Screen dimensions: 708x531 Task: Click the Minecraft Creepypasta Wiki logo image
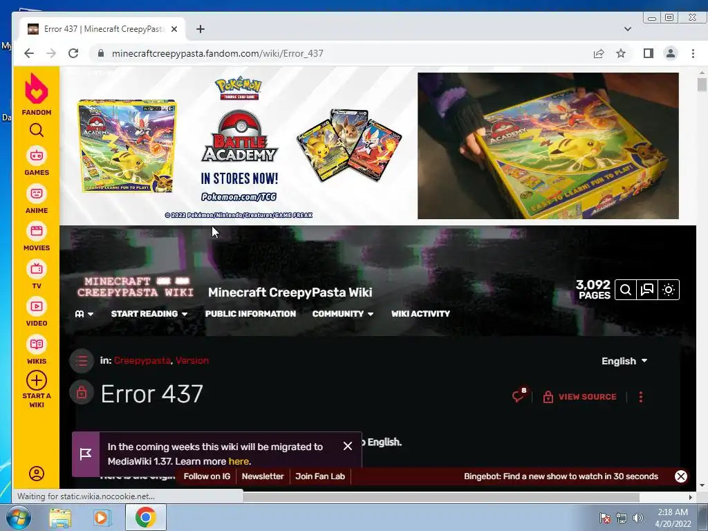tap(135, 287)
